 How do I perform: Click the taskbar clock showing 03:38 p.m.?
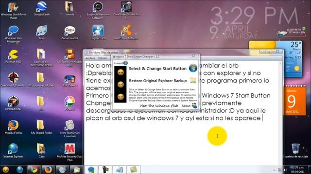pyautogui.click(x=298, y=170)
